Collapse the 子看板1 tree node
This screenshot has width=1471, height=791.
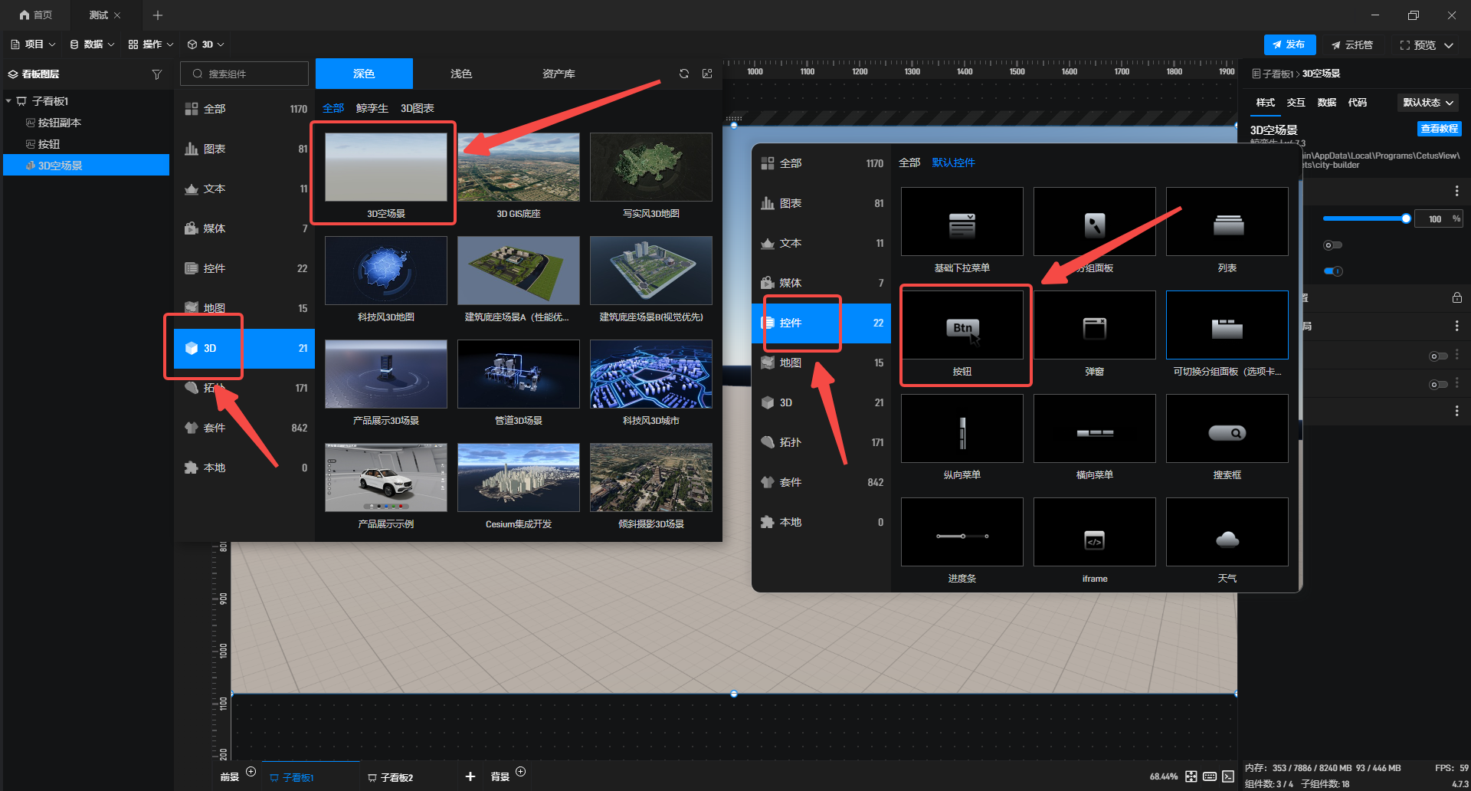[8, 101]
